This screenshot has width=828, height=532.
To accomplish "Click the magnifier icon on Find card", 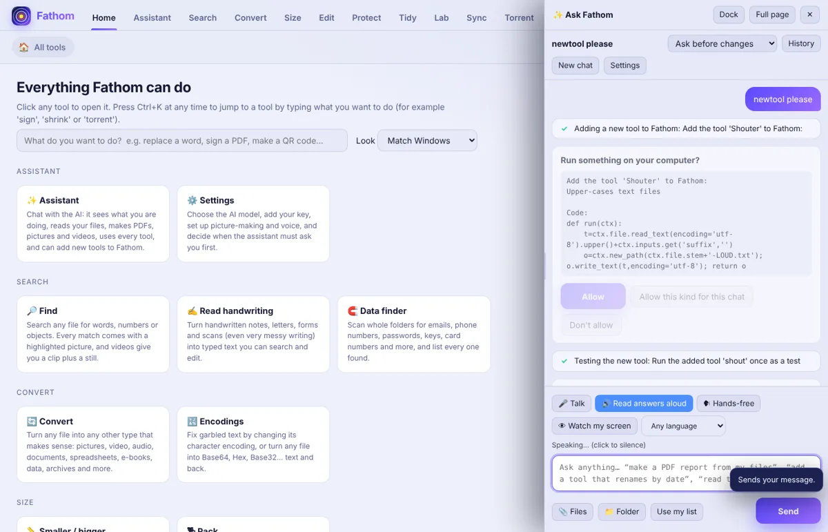I will tap(32, 311).
